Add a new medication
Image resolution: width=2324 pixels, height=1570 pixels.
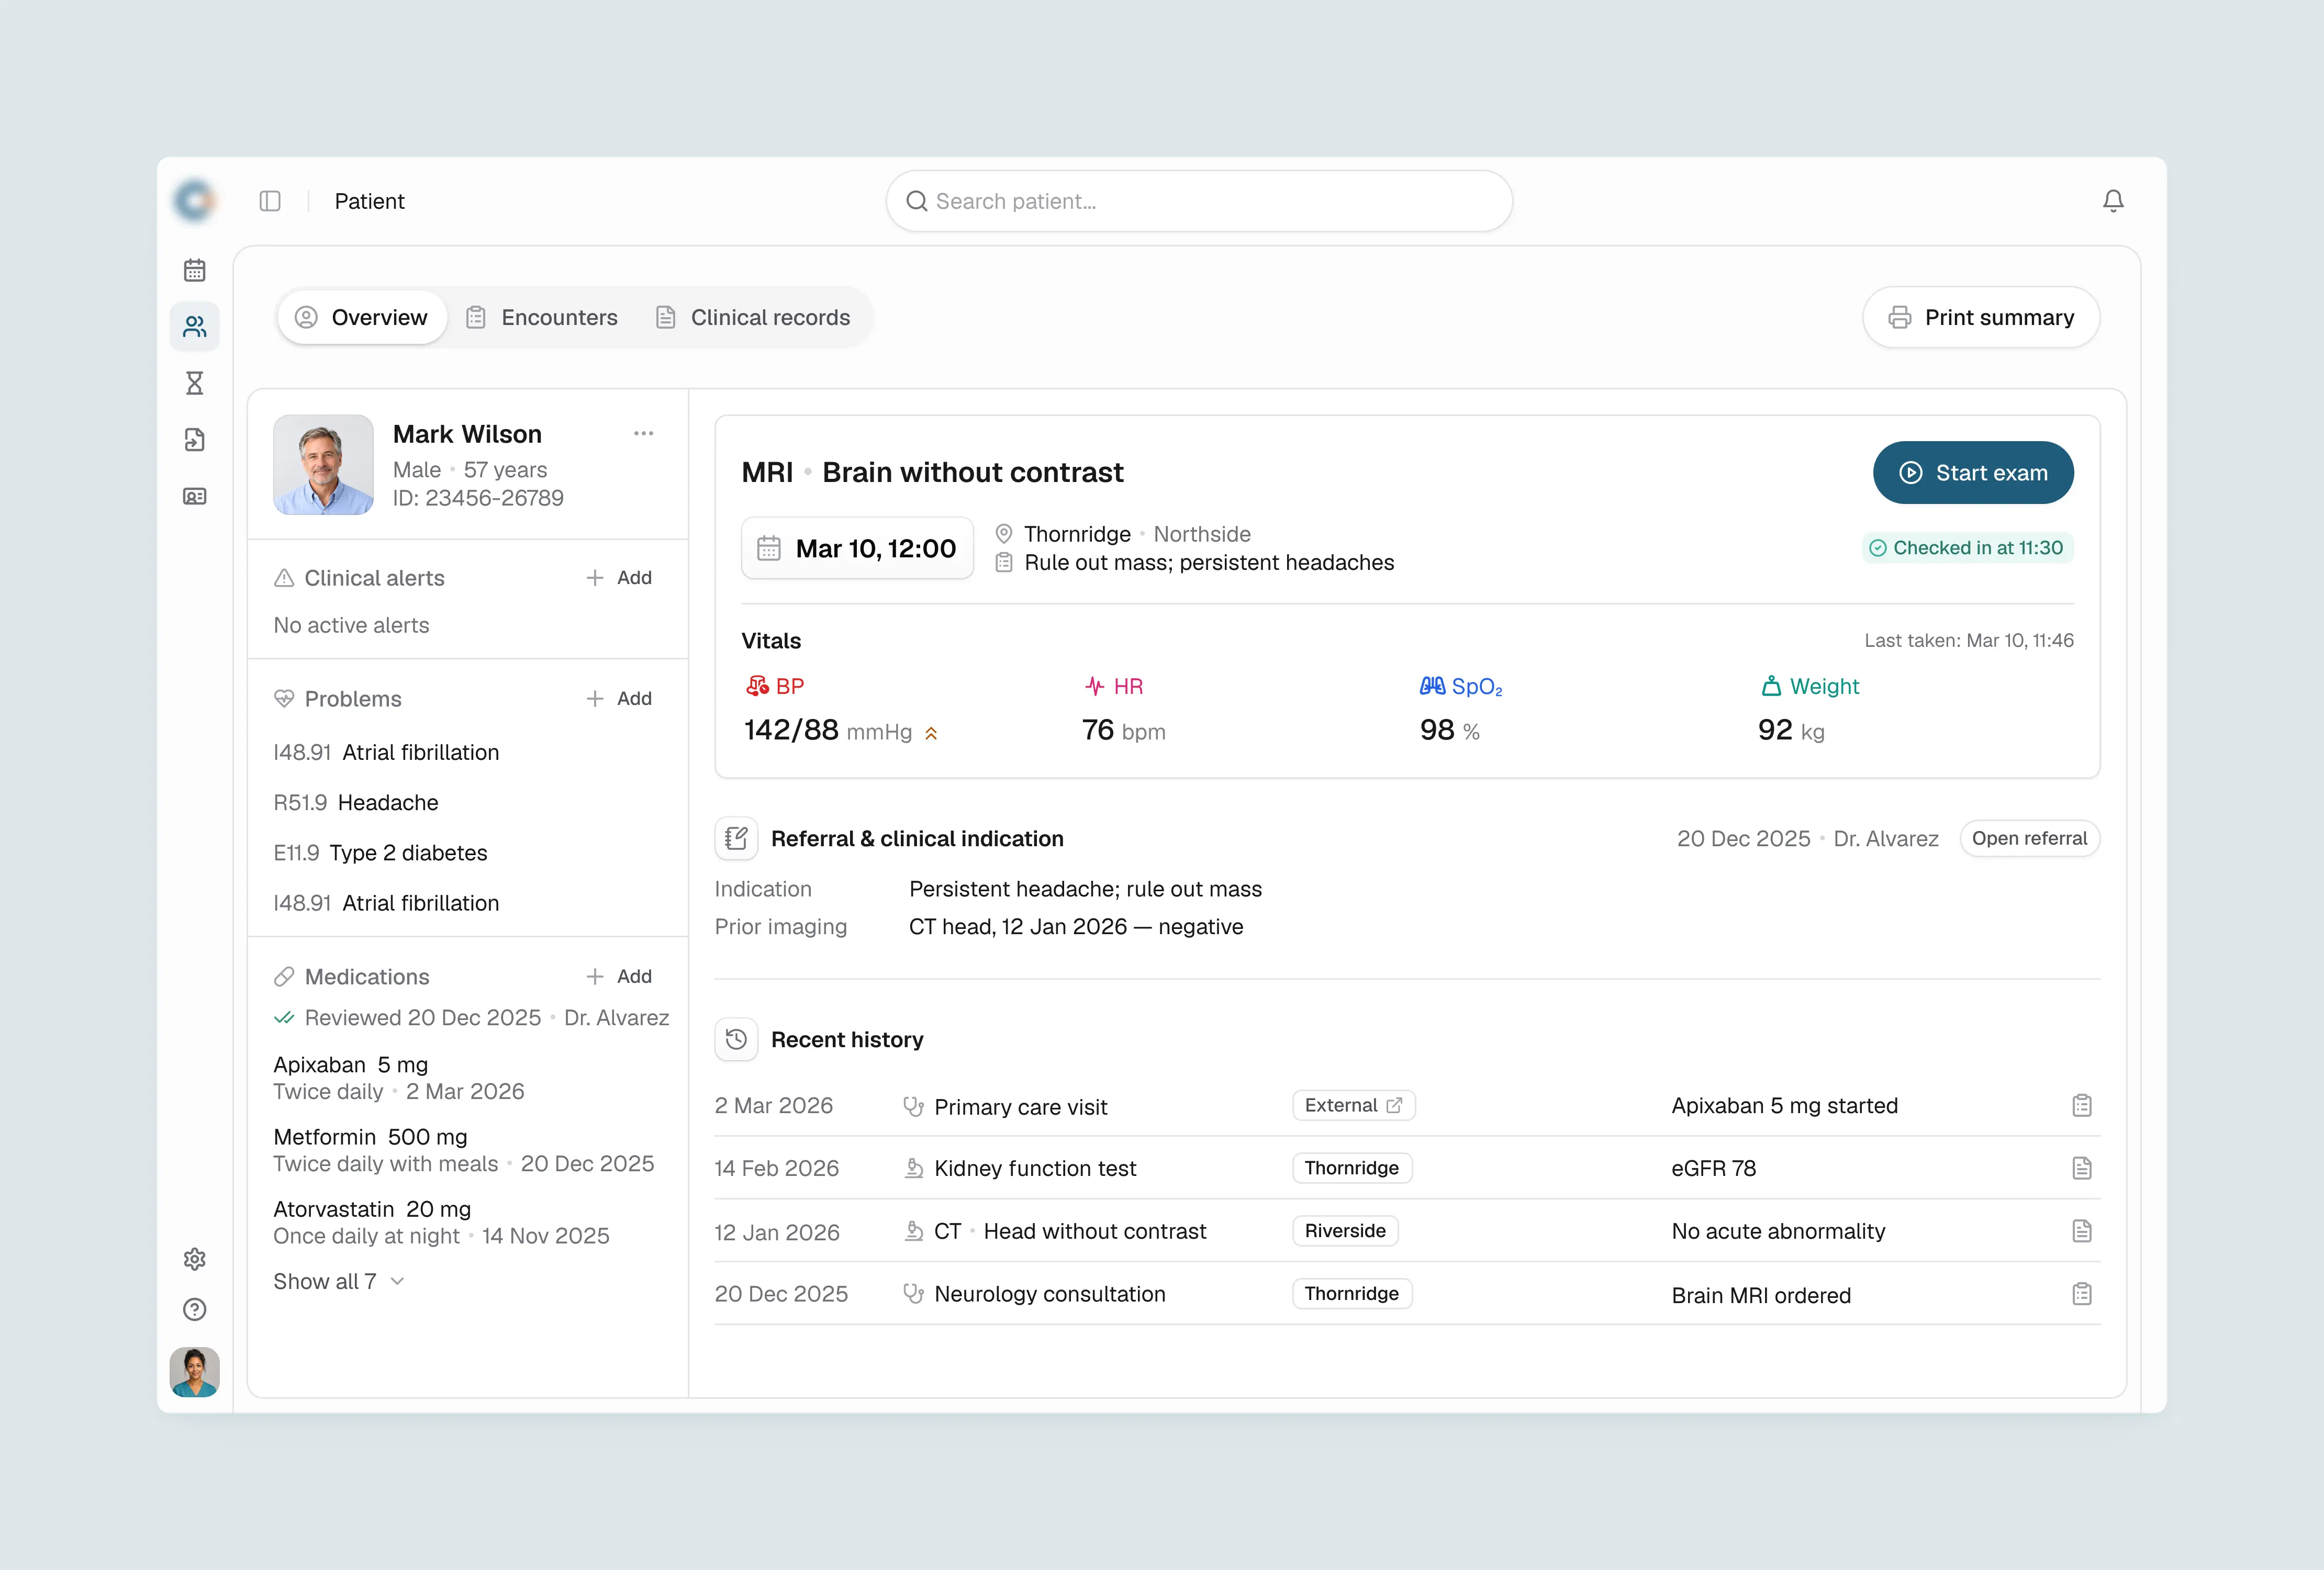[x=619, y=976]
